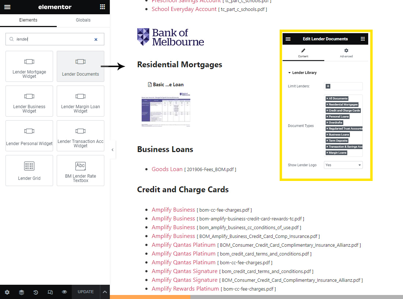403x299 pixels.
Task: Open Amplify Qantas Platinum terms_and_conditions link
Action: (183, 254)
